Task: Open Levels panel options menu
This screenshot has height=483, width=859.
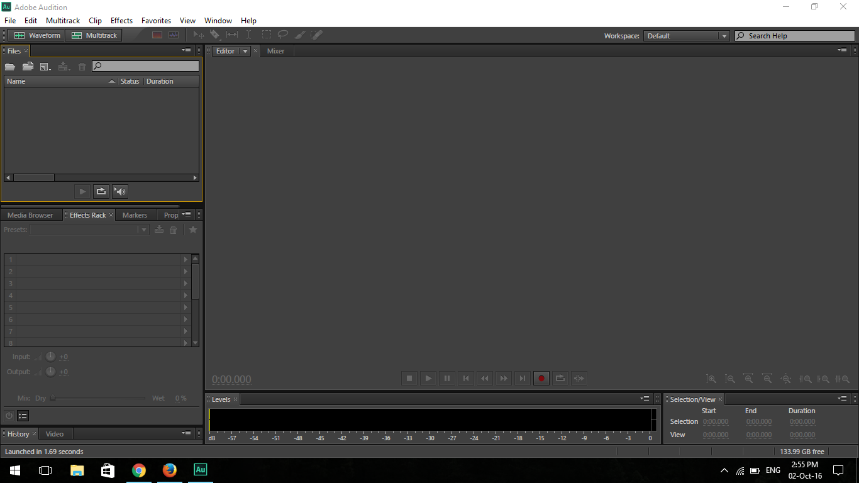Action: pos(645,398)
